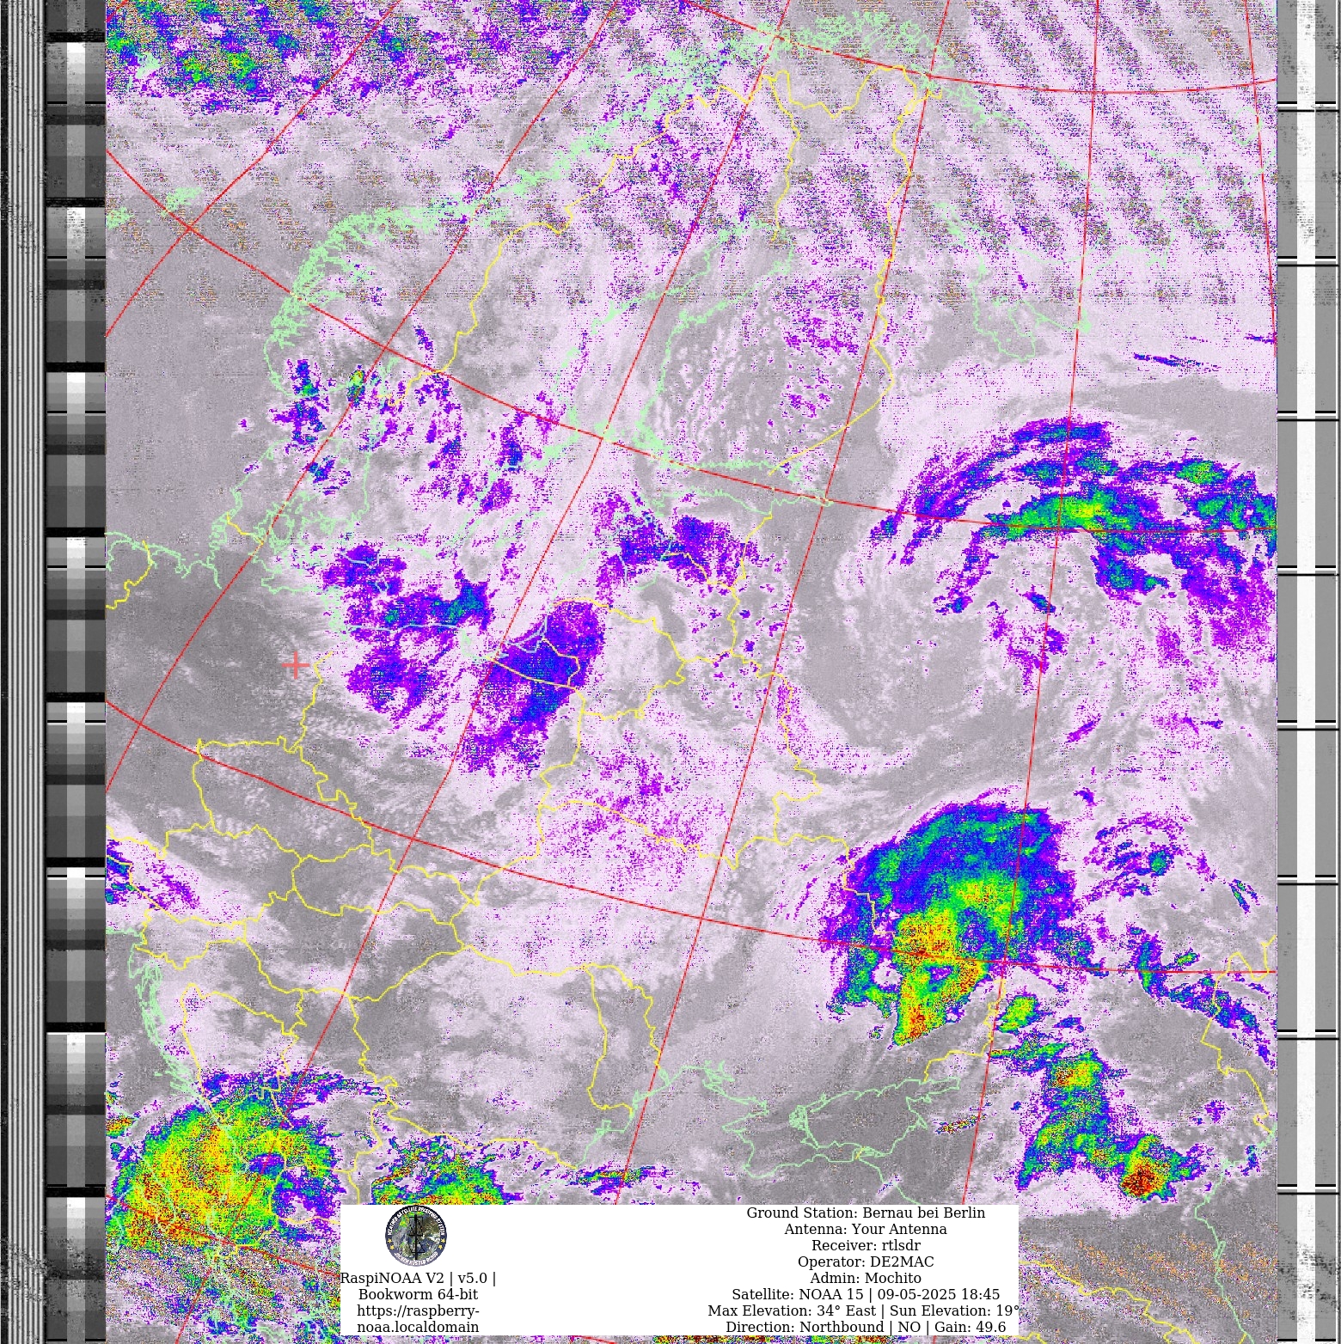Click the 'RaspiNOAA V2 | v5.0 |' text
This screenshot has width=1341, height=1344.
point(418,1278)
